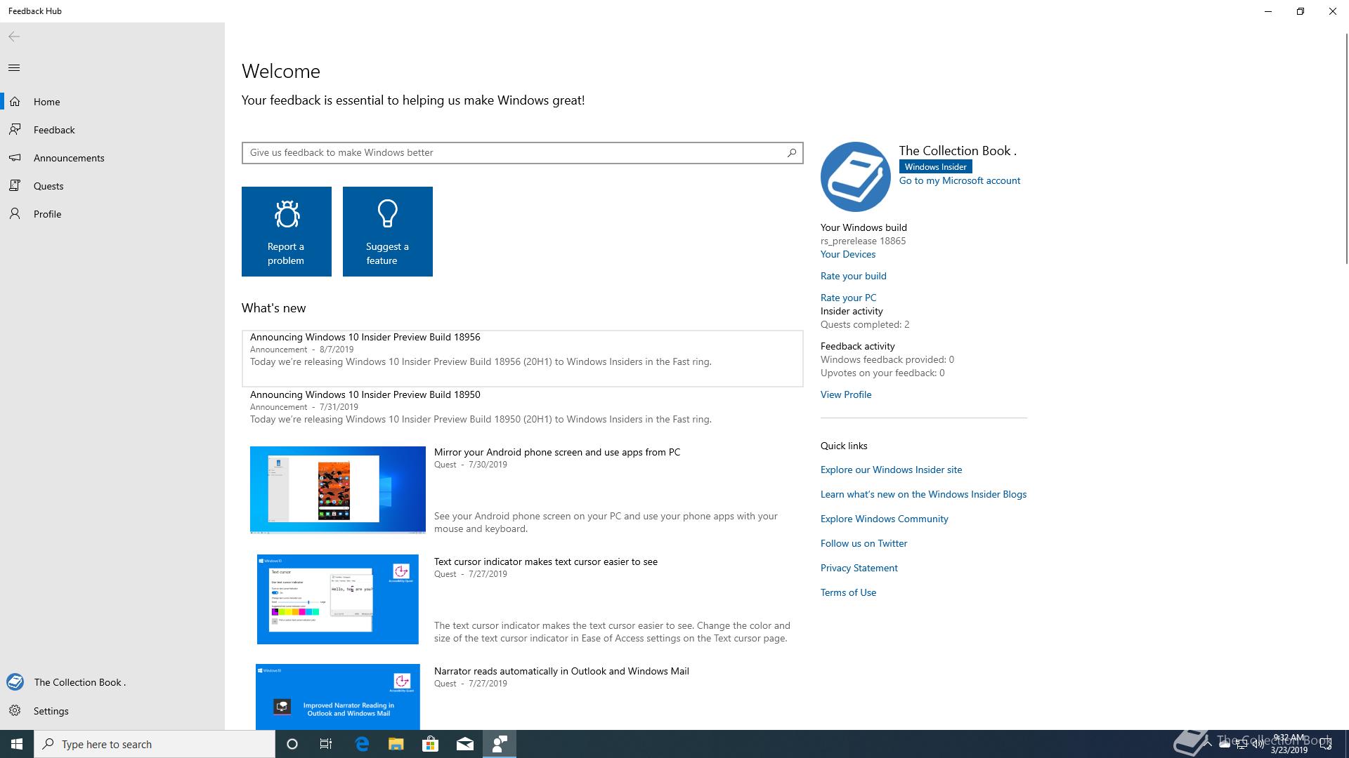
Task: Open Build 18956 announcement
Action: [x=523, y=359]
